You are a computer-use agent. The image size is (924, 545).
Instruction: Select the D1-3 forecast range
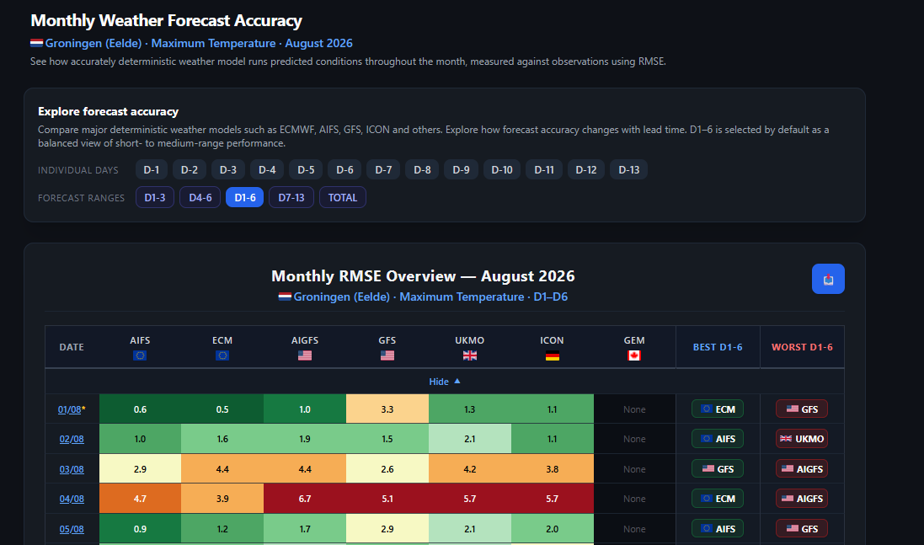[x=155, y=197]
